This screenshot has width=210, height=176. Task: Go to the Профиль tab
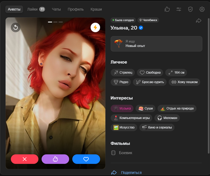[76, 9]
